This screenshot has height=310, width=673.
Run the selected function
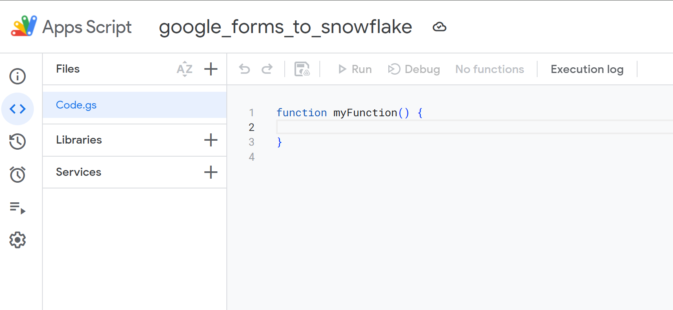pos(355,69)
